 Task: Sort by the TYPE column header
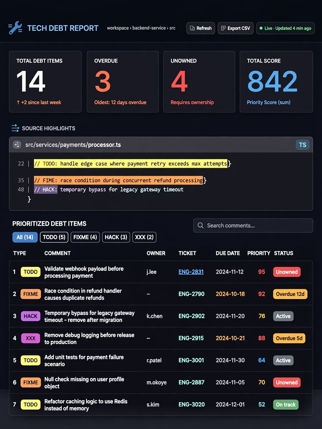[20, 253]
